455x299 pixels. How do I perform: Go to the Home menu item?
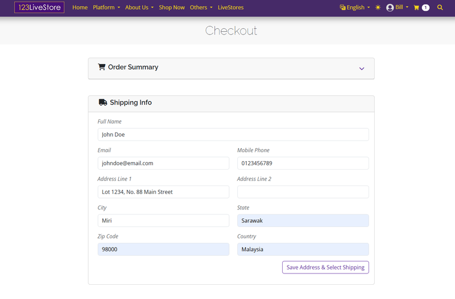tap(80, 7)
